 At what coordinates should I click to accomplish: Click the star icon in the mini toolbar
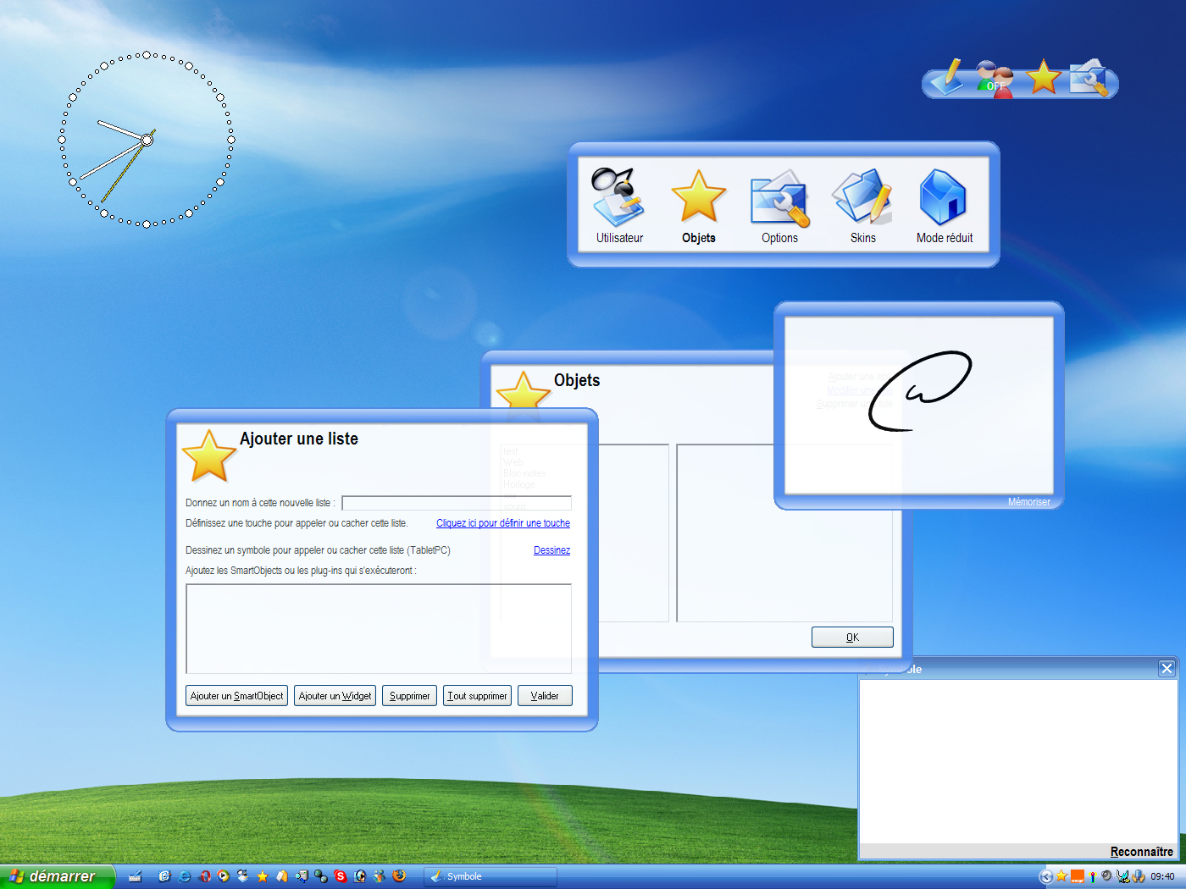point(1044,78)
